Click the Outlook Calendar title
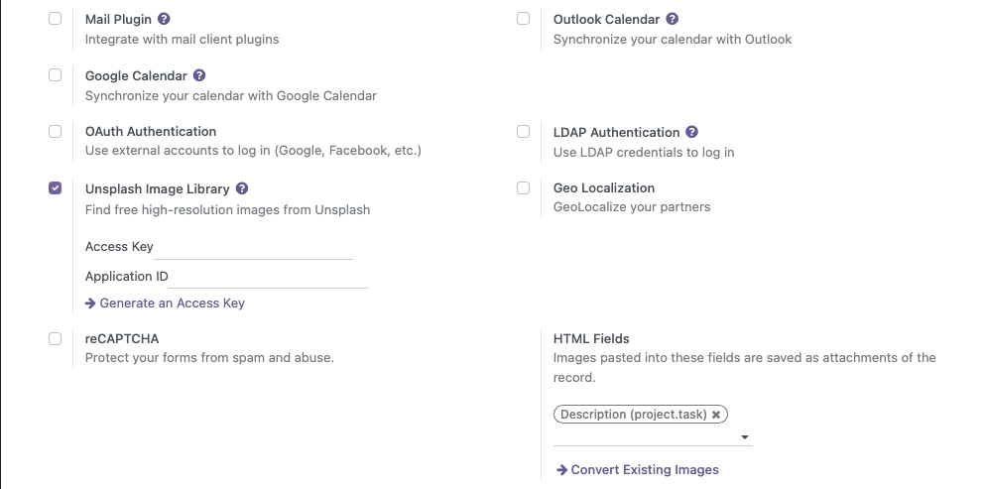The width and height of the screenshot is (985, 489). pos(607,20)
